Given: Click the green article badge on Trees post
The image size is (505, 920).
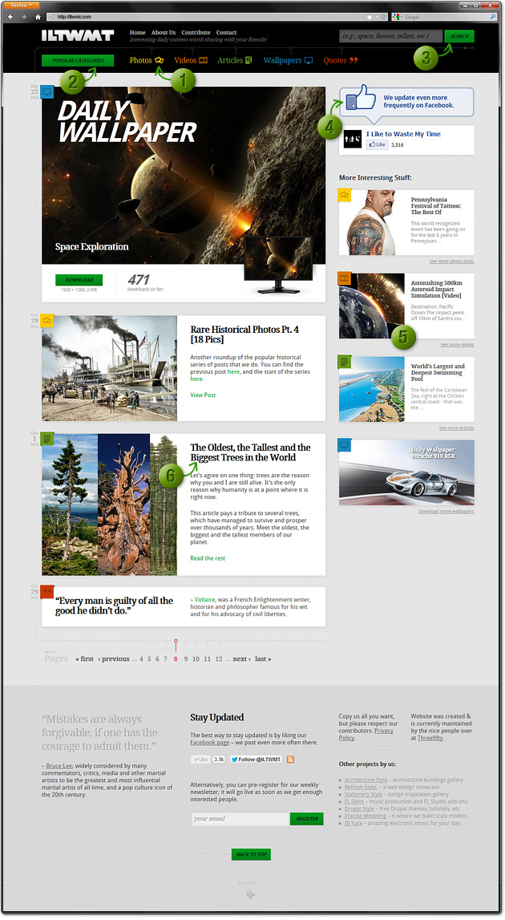Looking at the screenshot, I should coord(47,439).
